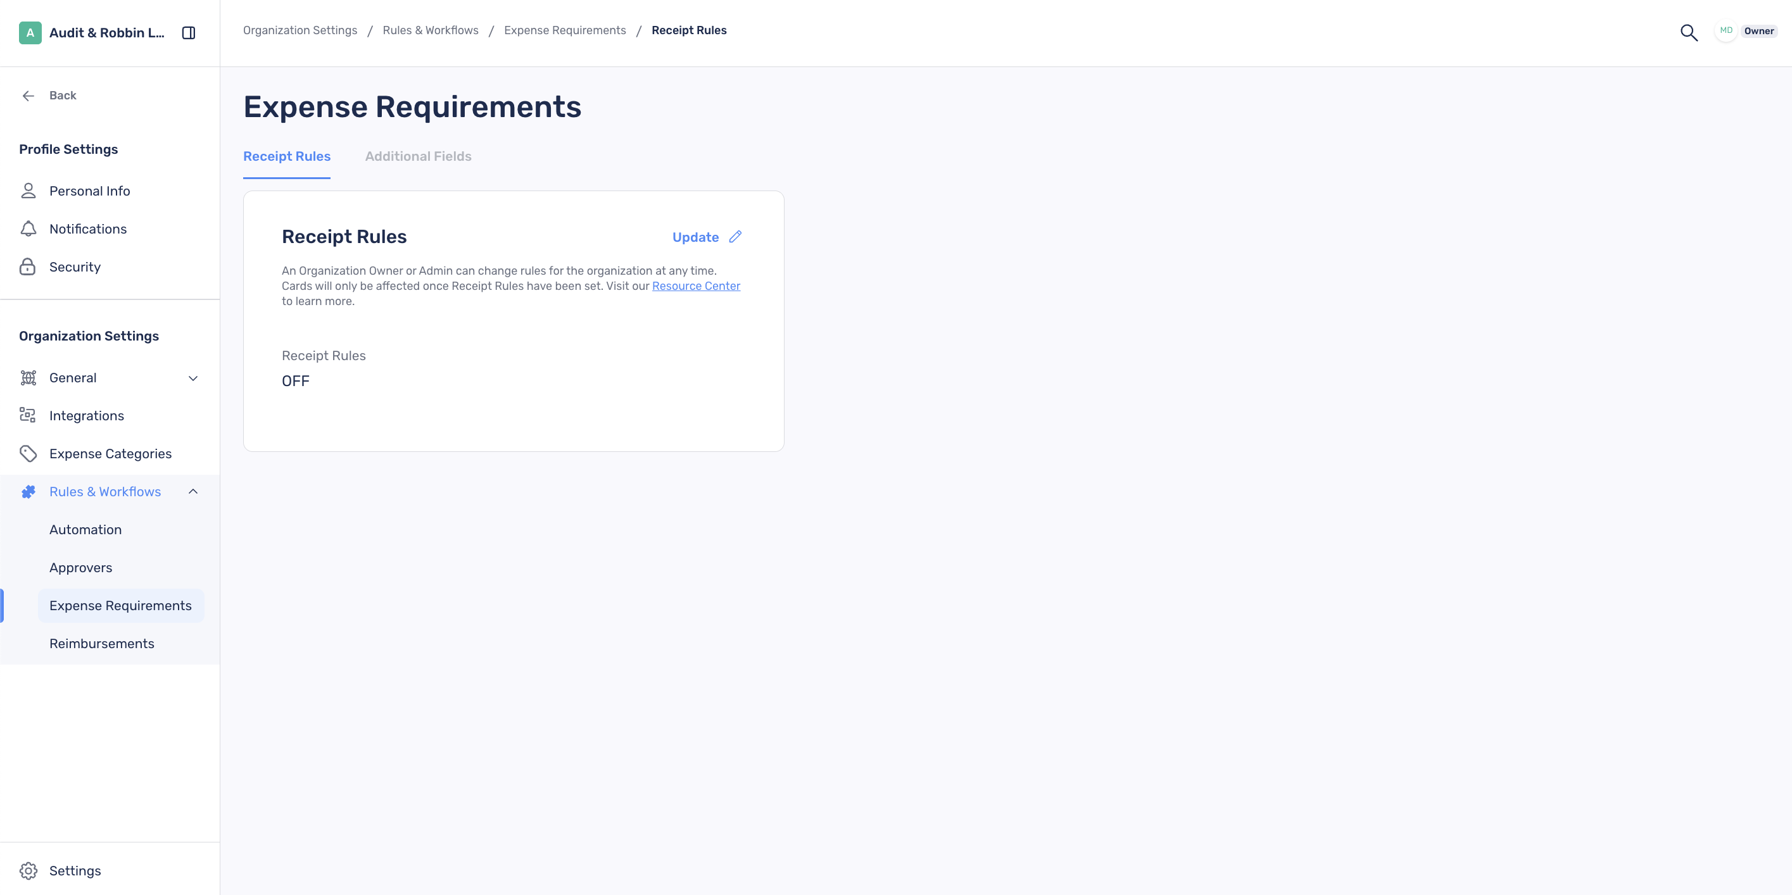Click the Expense Categories tag icon

[28, 453]
